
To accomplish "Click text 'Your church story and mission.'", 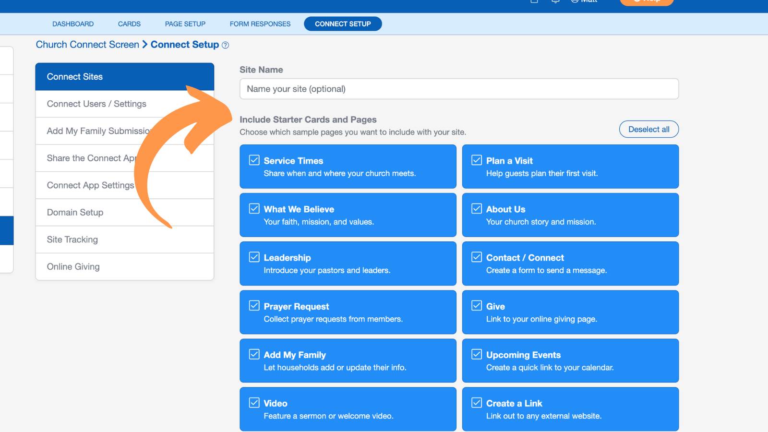I will tap(541, 222).
